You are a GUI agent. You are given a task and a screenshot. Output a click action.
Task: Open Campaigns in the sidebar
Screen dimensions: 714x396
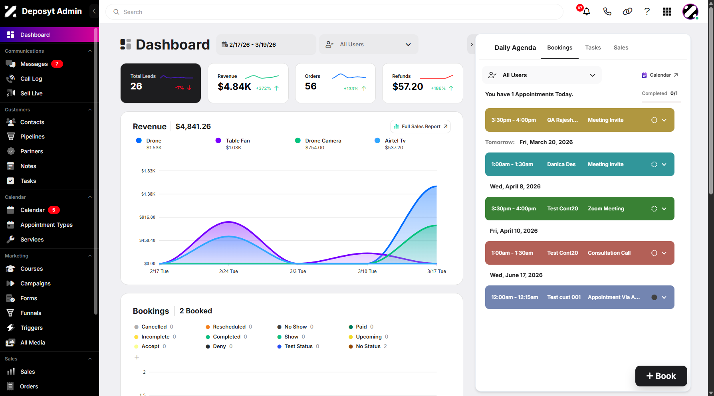(36, 283)
